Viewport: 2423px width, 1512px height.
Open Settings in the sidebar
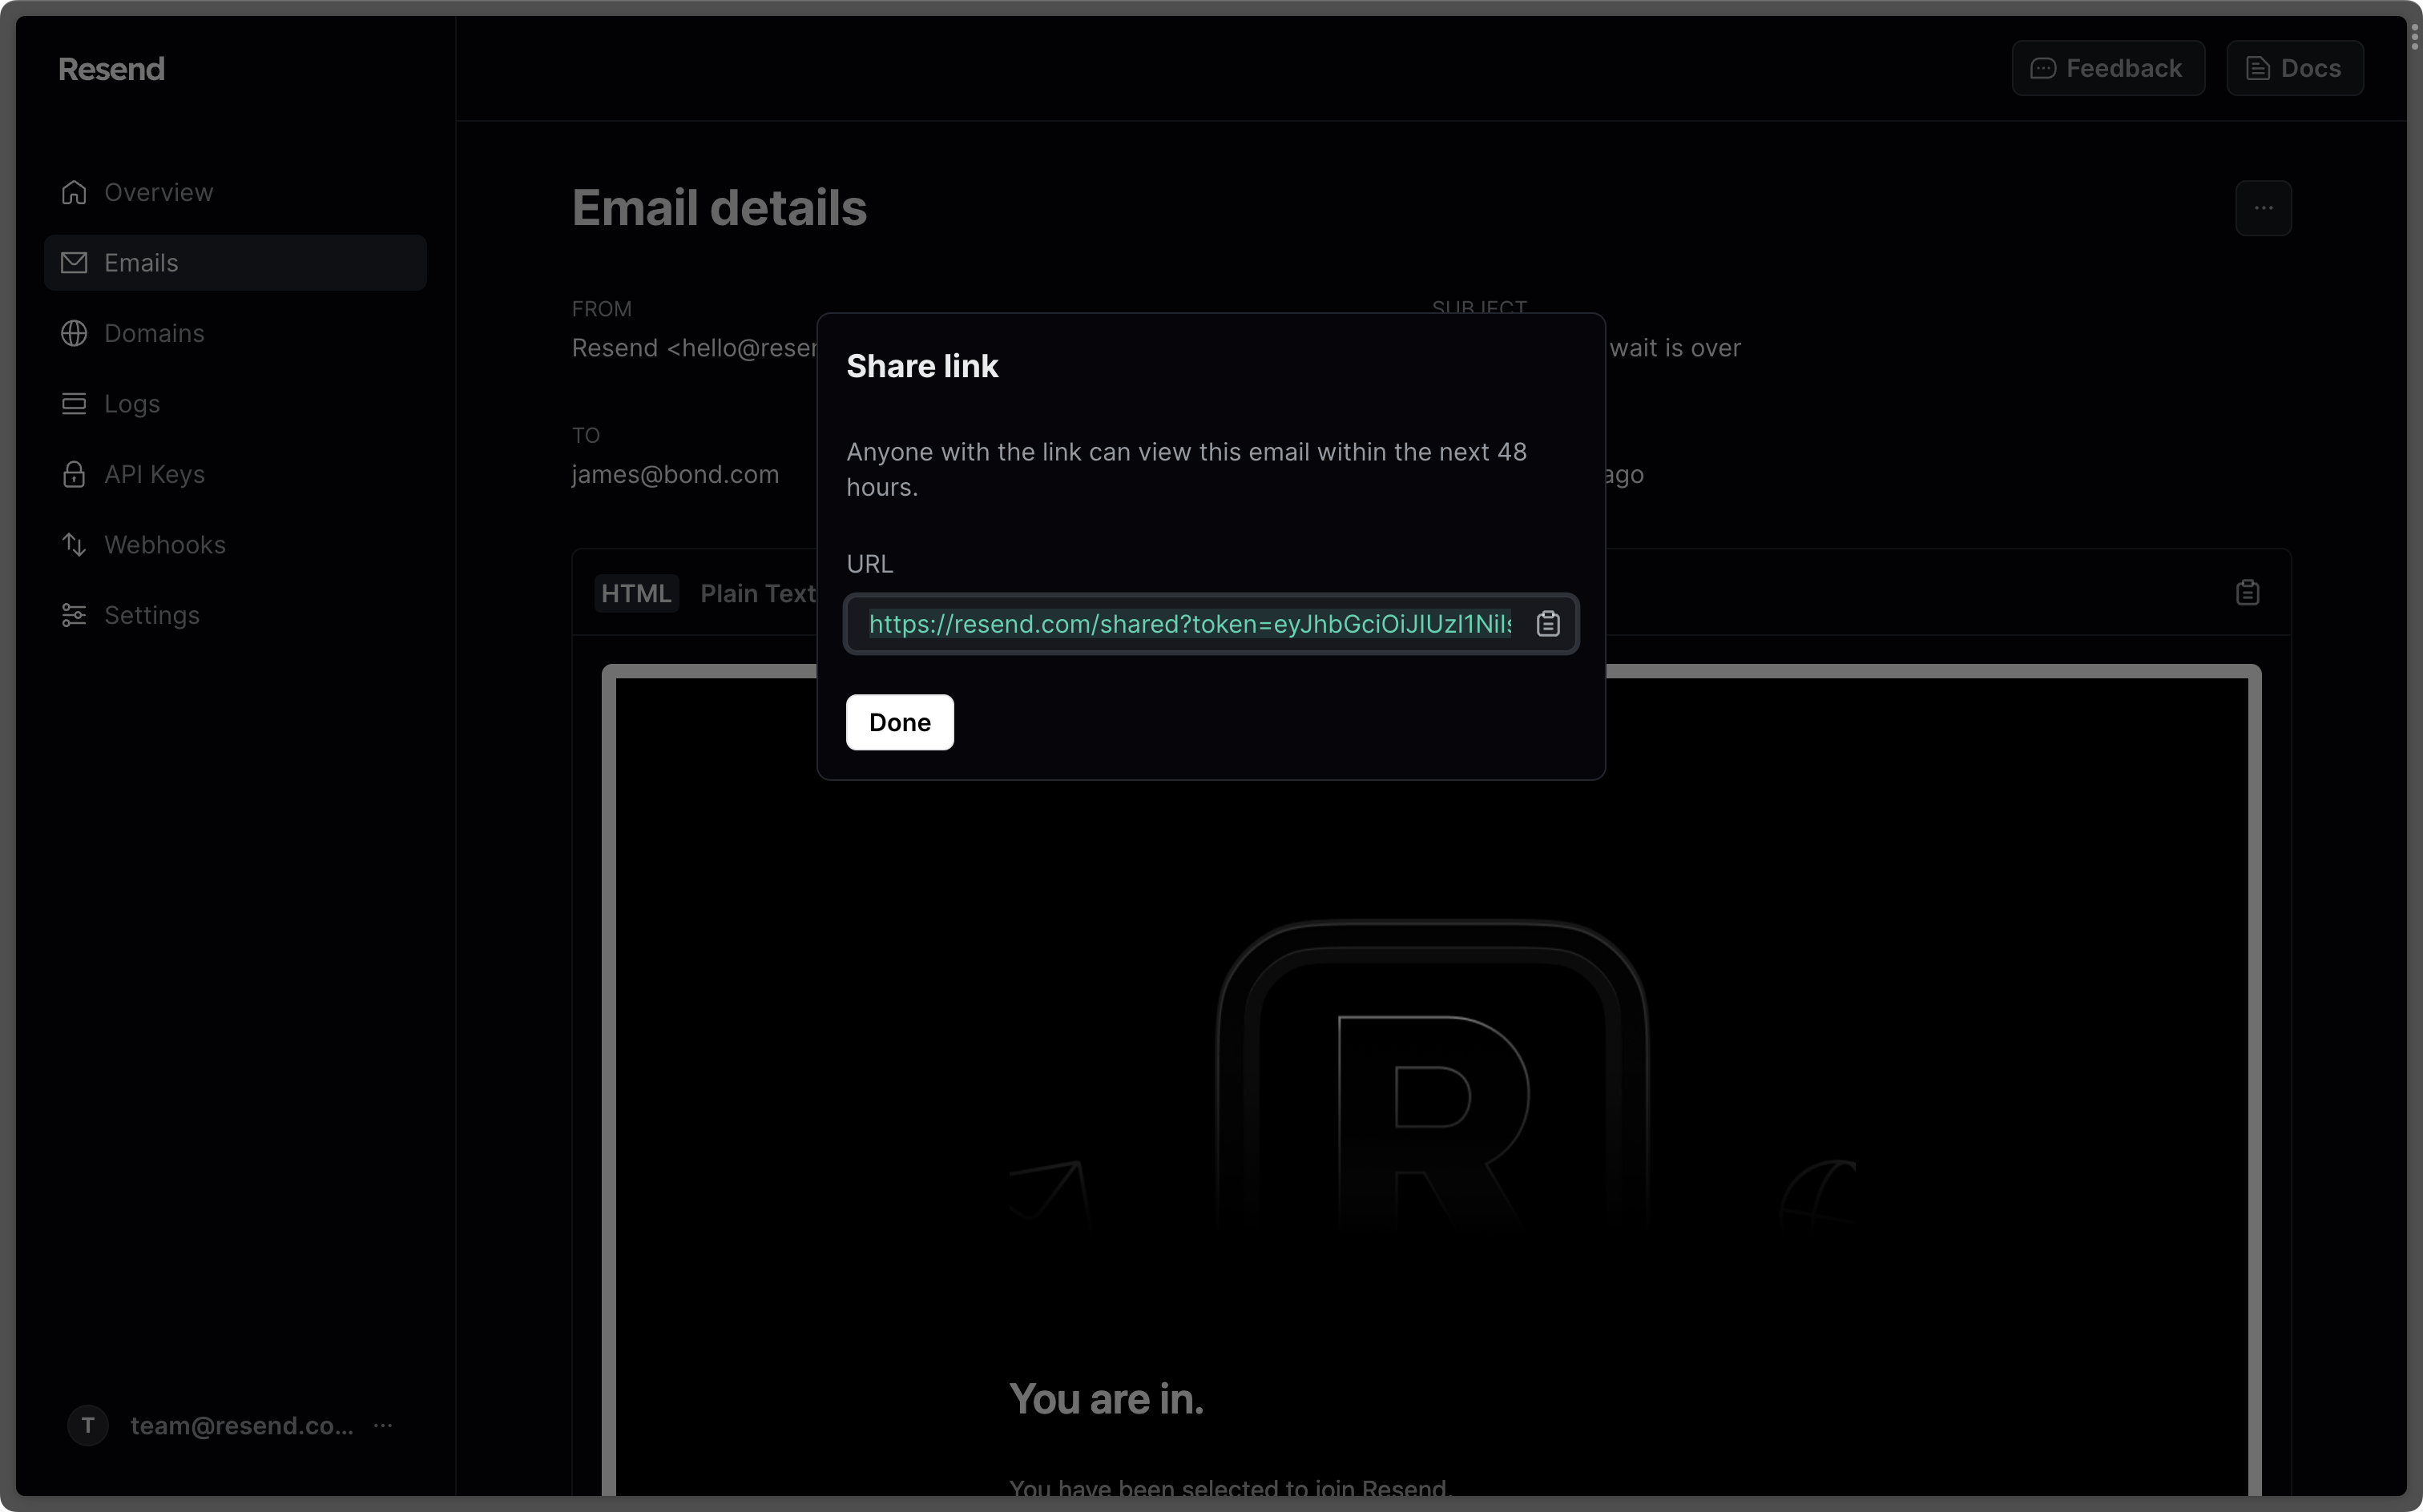[235, 615]
